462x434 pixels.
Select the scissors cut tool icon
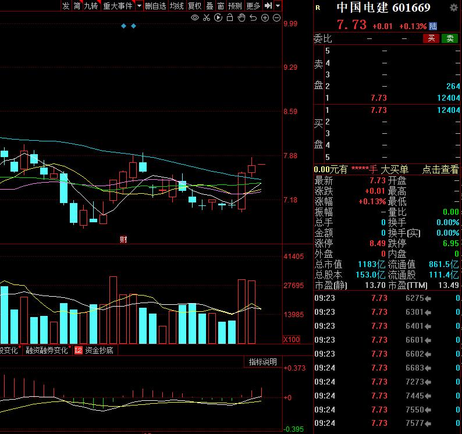pyautogui.click(x=207, y=18)
